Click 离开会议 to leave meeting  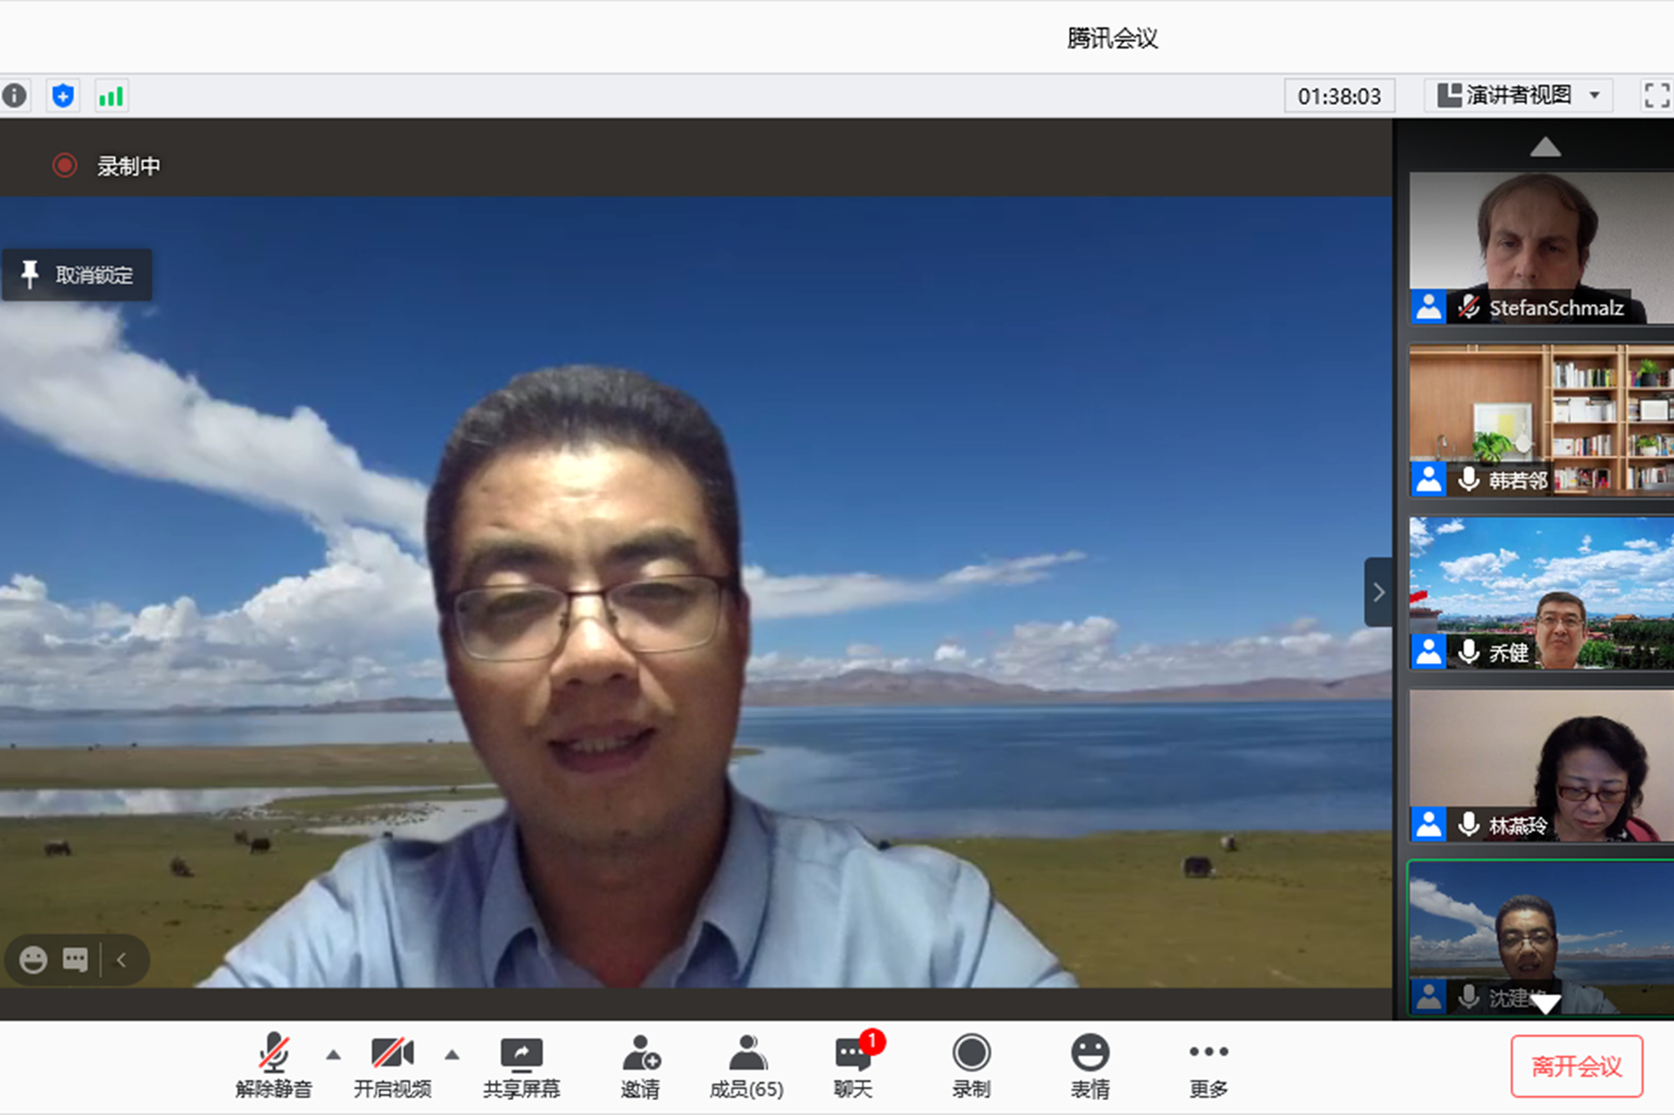tap(1576, 1066)
